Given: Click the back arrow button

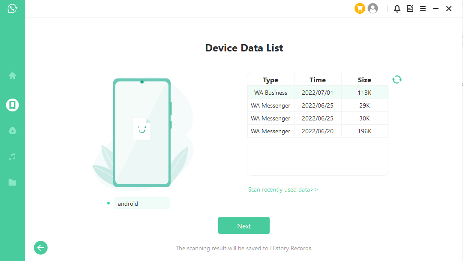Looking at the screenshot, I should [41, 248].
